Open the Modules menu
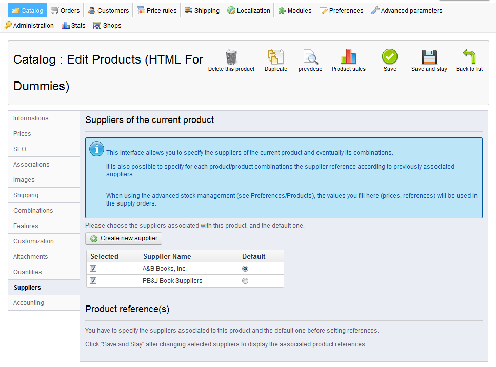The image size is (496, 367). pyautogui.click(x=295, y=10)
